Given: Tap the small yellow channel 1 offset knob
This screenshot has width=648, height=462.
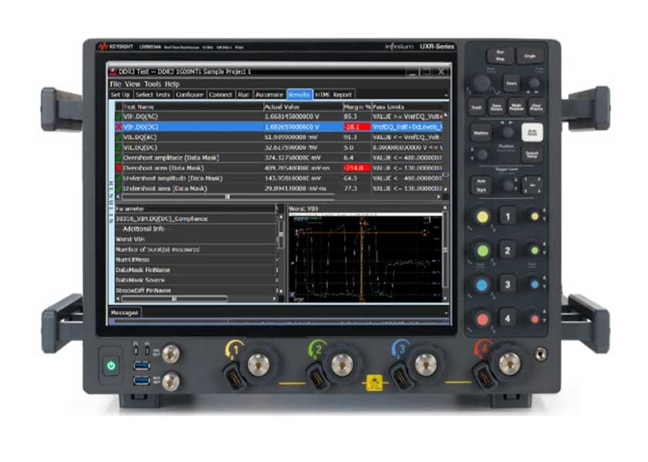Looking at the screenshot, I should (535, 216).
